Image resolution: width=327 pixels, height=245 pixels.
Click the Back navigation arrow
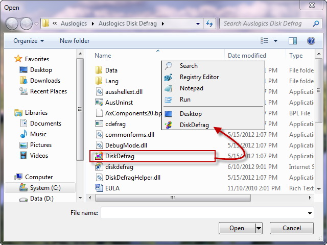[x=12, y=23]
